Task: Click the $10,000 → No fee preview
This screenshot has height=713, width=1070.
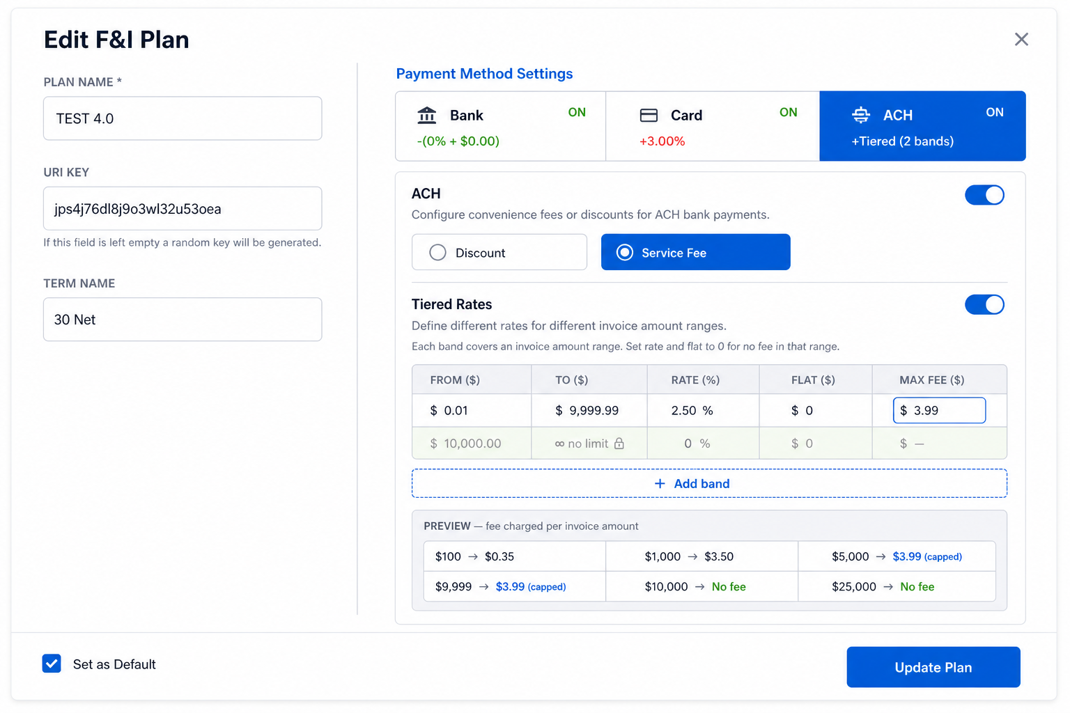Action: (x=702, y=586)
